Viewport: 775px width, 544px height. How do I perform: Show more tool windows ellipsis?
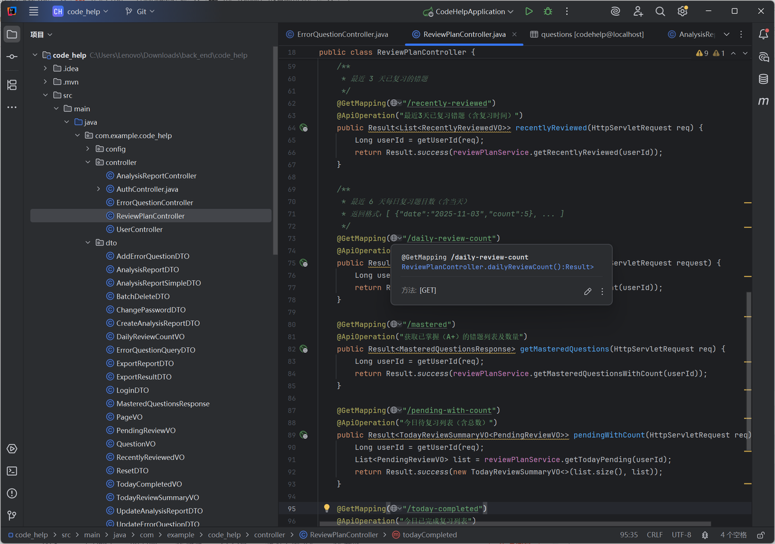[12, 107]
